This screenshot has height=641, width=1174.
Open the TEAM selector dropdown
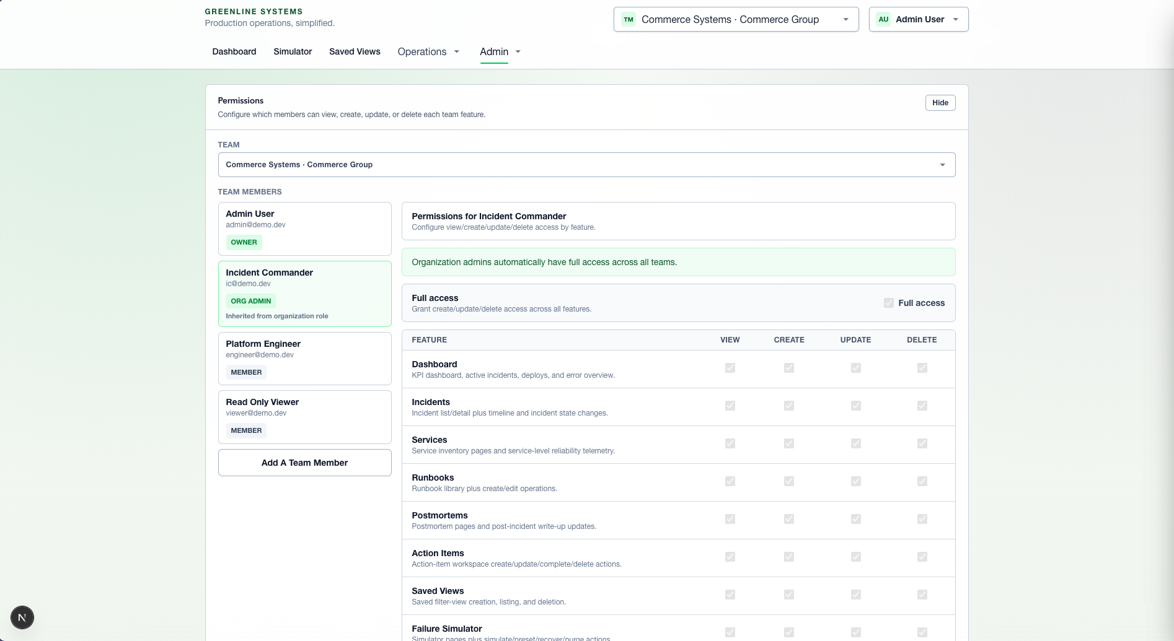[586, 165]
